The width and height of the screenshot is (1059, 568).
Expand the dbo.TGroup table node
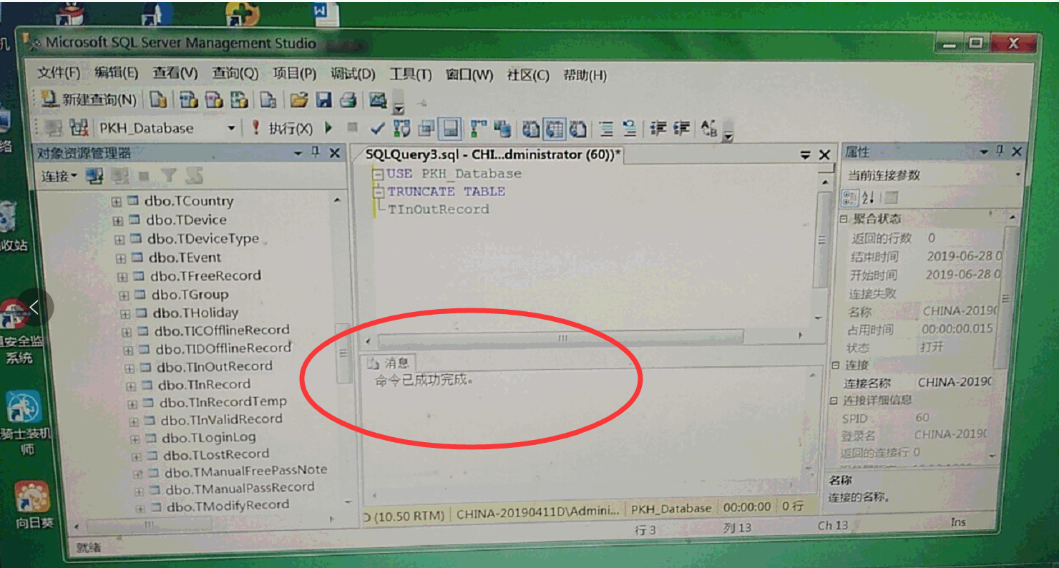click(x=125, y=295)
